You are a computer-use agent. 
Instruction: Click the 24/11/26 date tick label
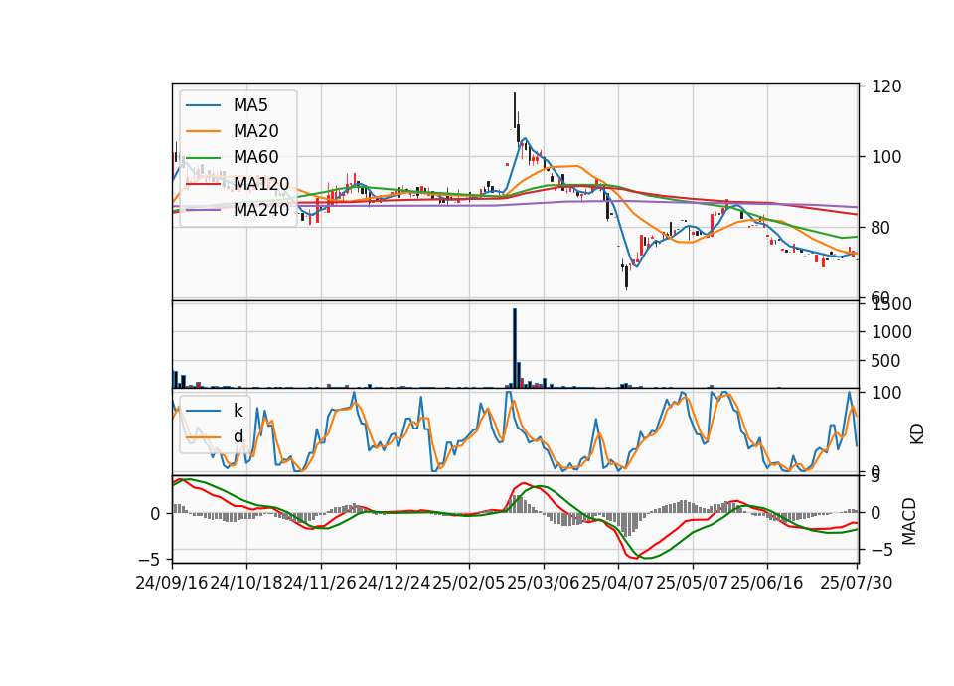(x=321, y=584)
